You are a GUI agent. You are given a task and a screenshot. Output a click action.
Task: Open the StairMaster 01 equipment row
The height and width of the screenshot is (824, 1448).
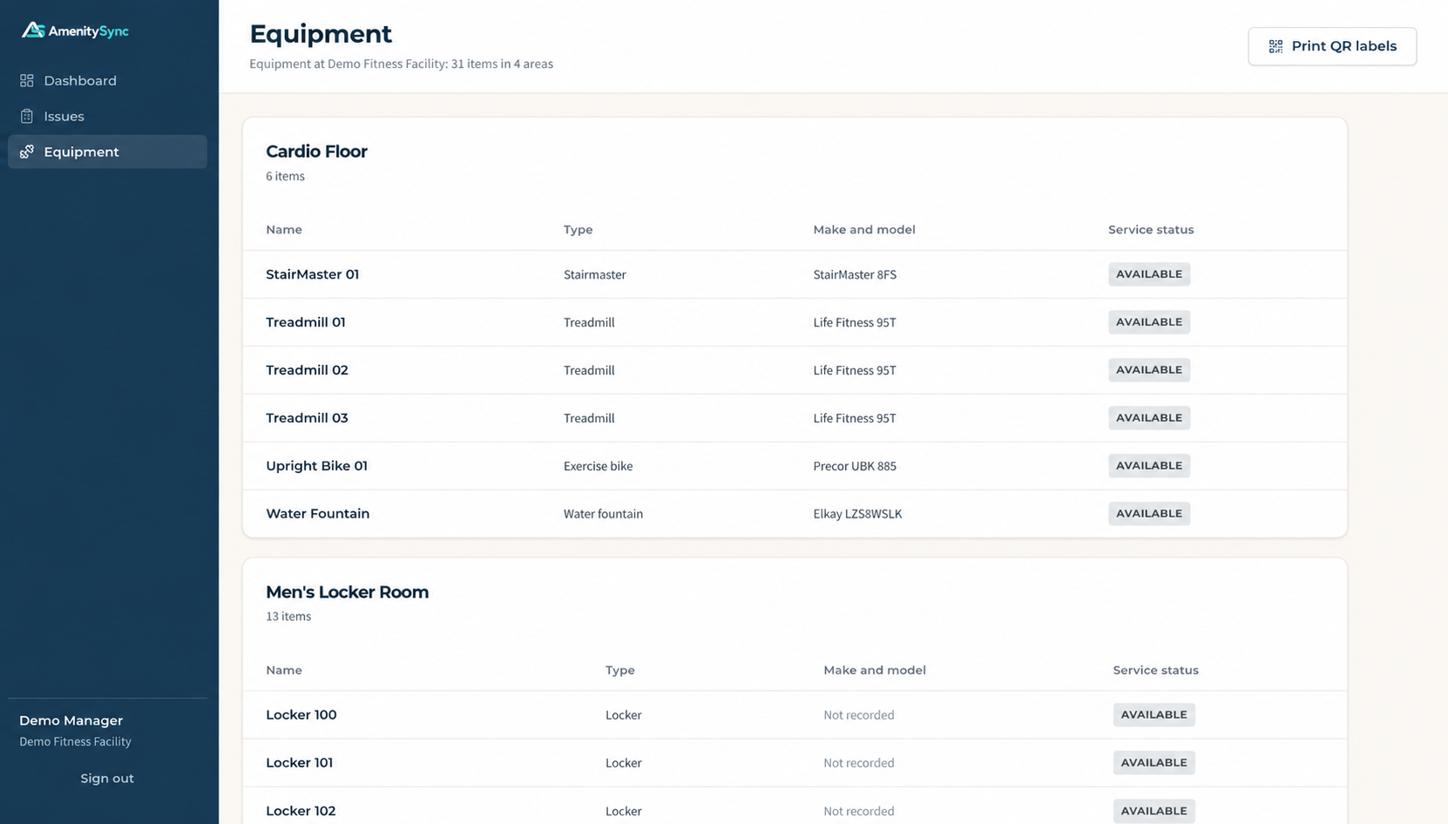(x=795, y=274)
